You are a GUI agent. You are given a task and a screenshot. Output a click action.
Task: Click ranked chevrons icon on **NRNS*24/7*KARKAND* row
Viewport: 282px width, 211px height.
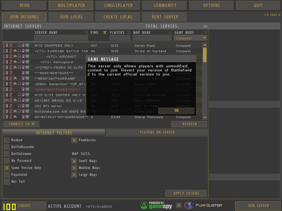point(15,78)
